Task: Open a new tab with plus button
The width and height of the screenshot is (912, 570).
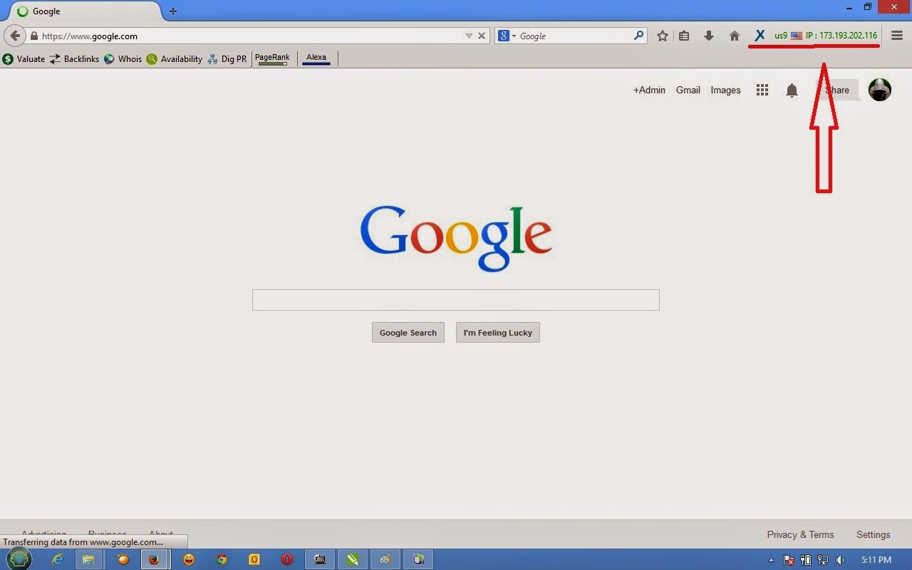Action: [x=173, y=11]
